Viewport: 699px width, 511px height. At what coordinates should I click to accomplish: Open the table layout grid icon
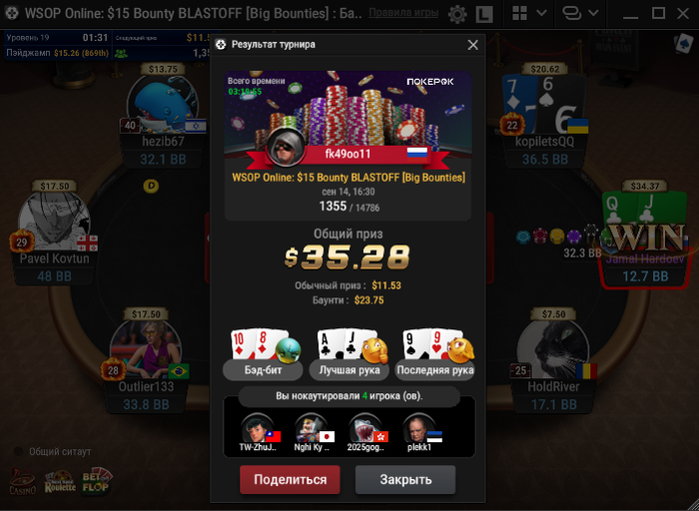(519, 13)
